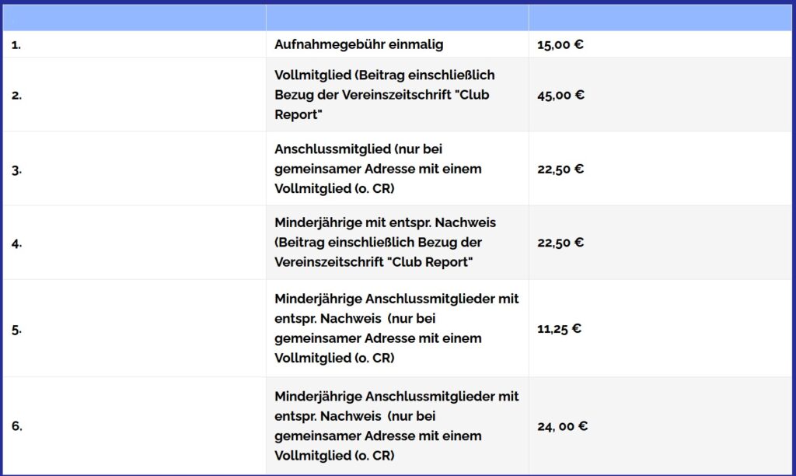
Task: Select the Vollmitglied "Club Report" description
Action: coord(384,95)
